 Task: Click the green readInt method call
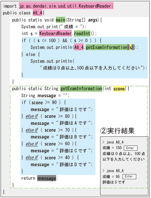82,34
